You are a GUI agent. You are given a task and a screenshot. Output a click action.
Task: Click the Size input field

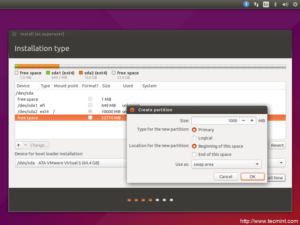click(x=215, y=121)
